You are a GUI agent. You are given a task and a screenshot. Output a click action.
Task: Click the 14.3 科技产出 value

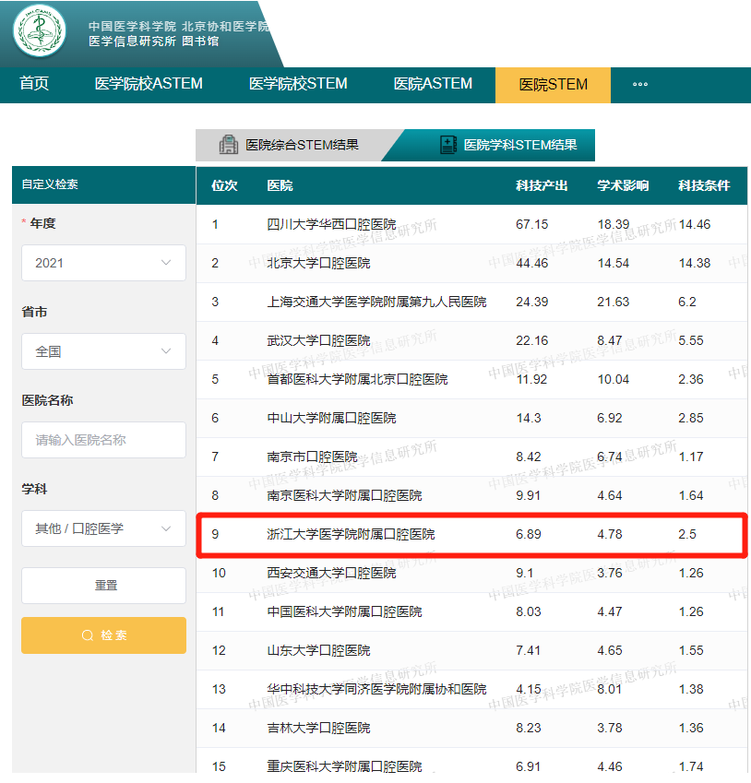click(528, 418)
